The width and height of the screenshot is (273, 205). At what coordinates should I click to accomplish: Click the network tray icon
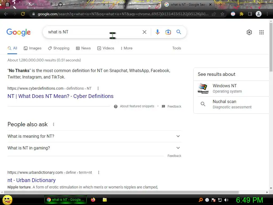pyautogui.click(x=220, y=200)
